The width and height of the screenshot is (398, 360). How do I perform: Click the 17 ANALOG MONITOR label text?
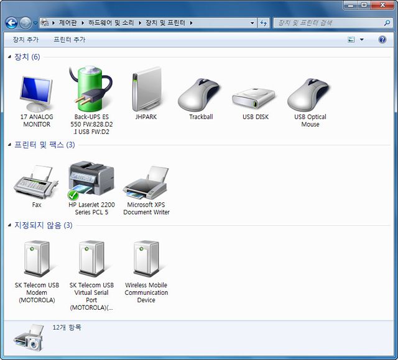pyautogui.click(x=37, y=120)
